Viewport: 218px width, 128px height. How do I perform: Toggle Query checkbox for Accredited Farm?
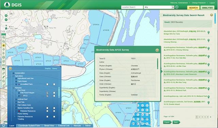(54, 84)
